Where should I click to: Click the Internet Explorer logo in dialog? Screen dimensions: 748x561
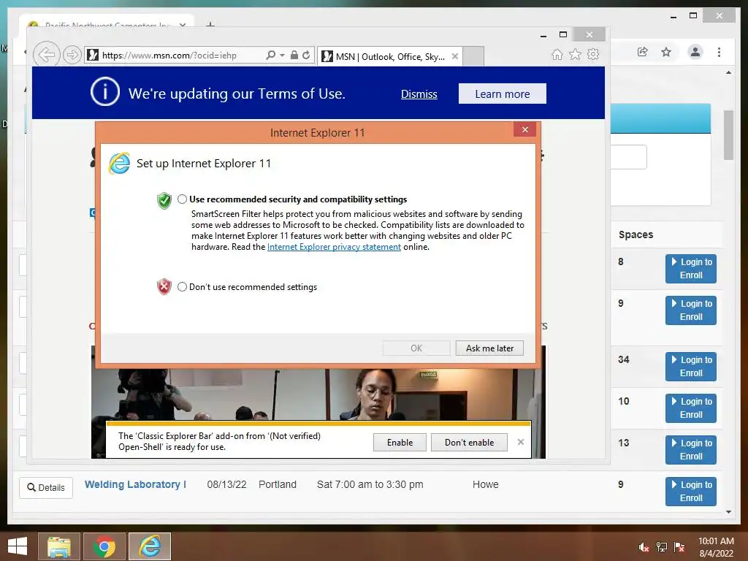(x=119, y=164)
